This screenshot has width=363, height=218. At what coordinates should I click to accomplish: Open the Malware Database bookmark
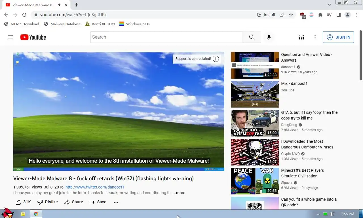point(62,24)
